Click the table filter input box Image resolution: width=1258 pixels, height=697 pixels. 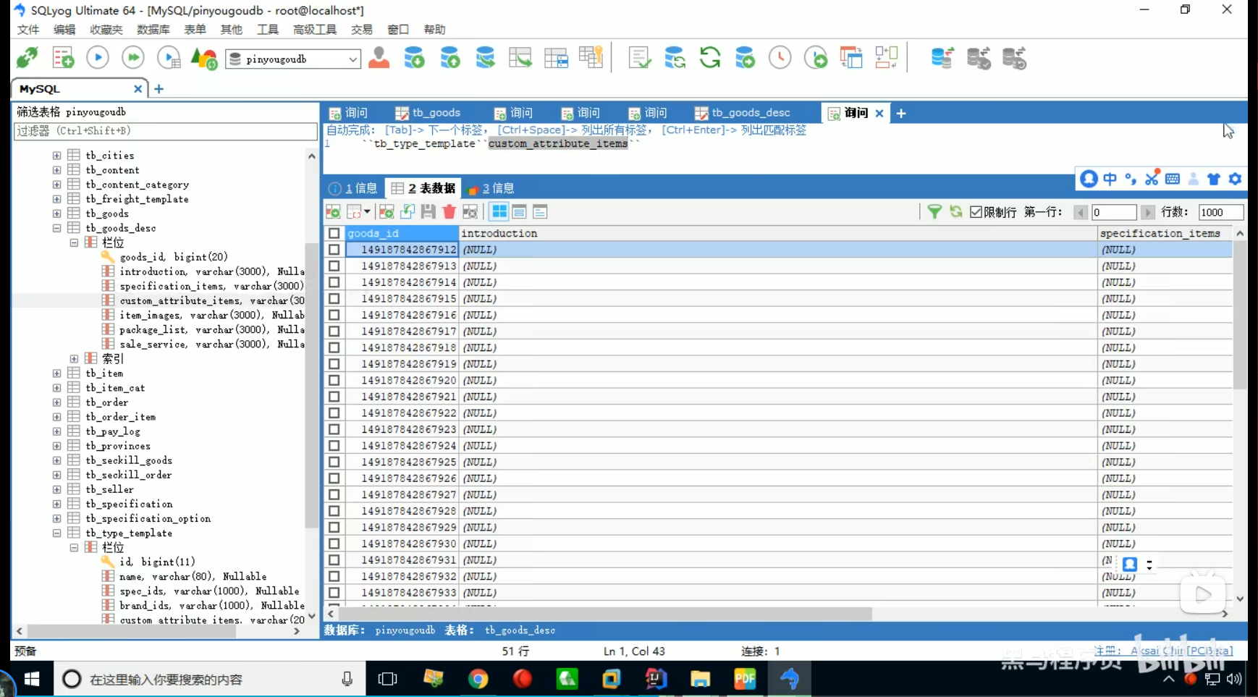click(x=165, y=131)
